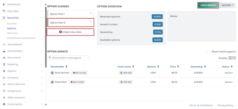Click the Documents folder icon
The height and width of the screenshot is (109, 238).
coord(4,58)
